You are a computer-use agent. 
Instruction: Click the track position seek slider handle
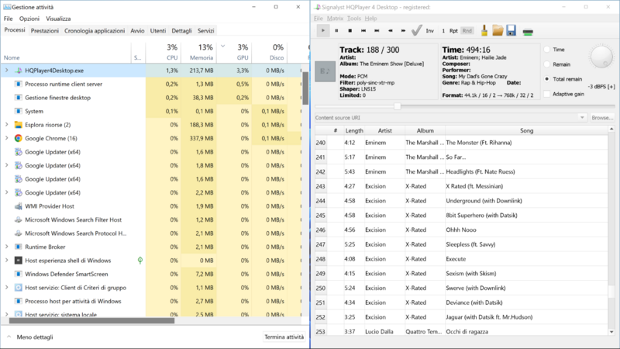click(x=398, y=106)
